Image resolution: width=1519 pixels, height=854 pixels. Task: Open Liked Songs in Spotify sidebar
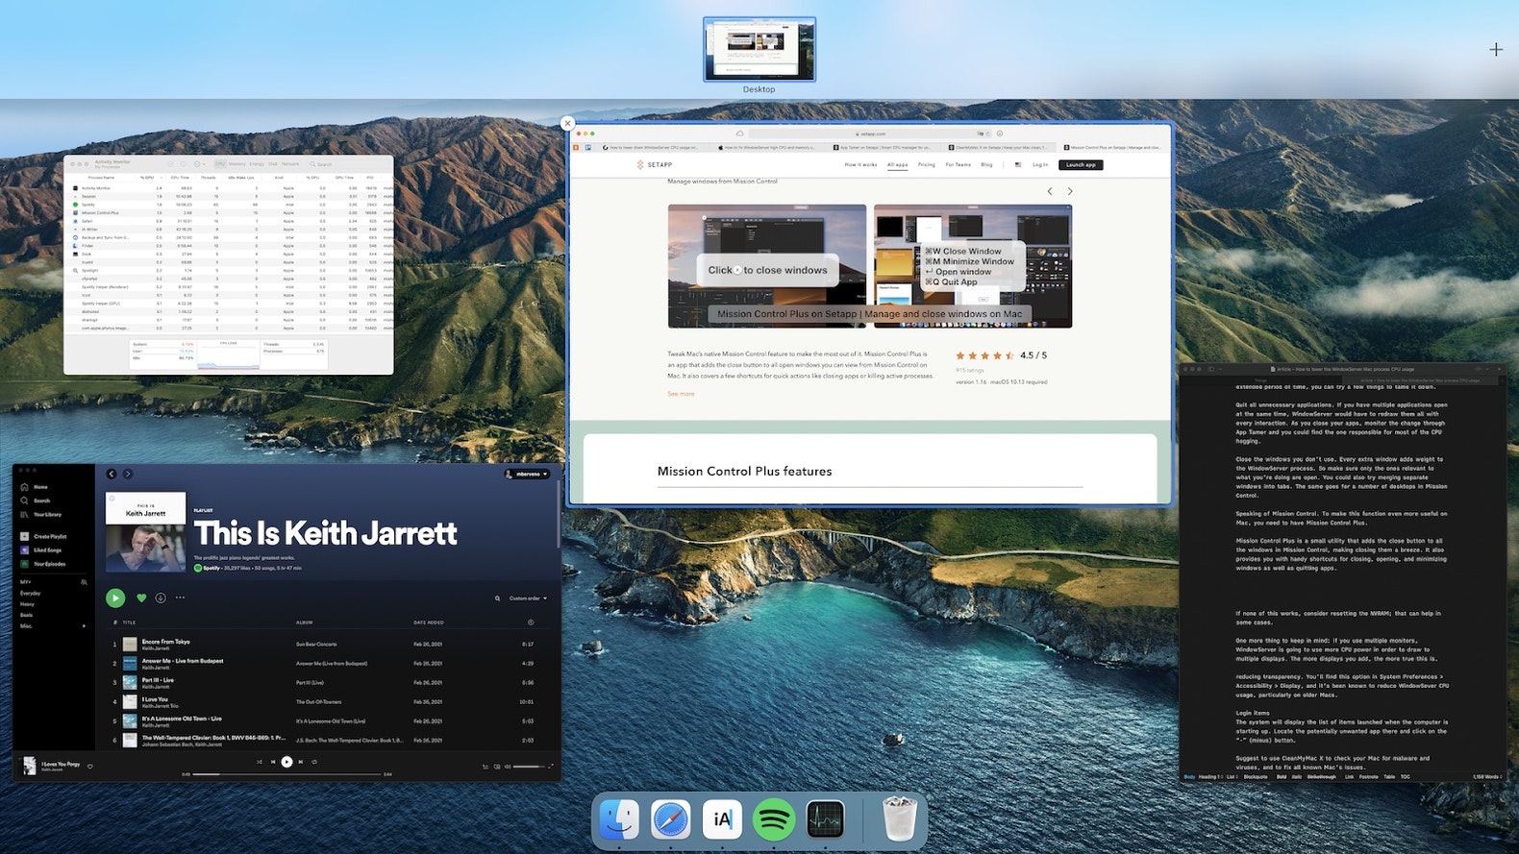pos(41,550)
